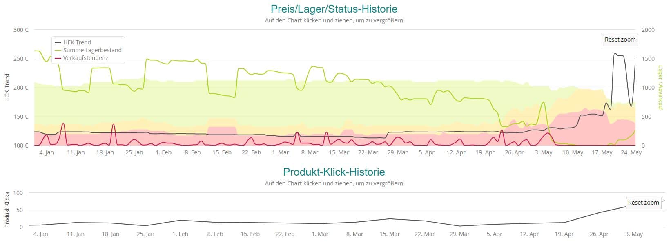Click the 2000 stock axis label

pos(648,30)
